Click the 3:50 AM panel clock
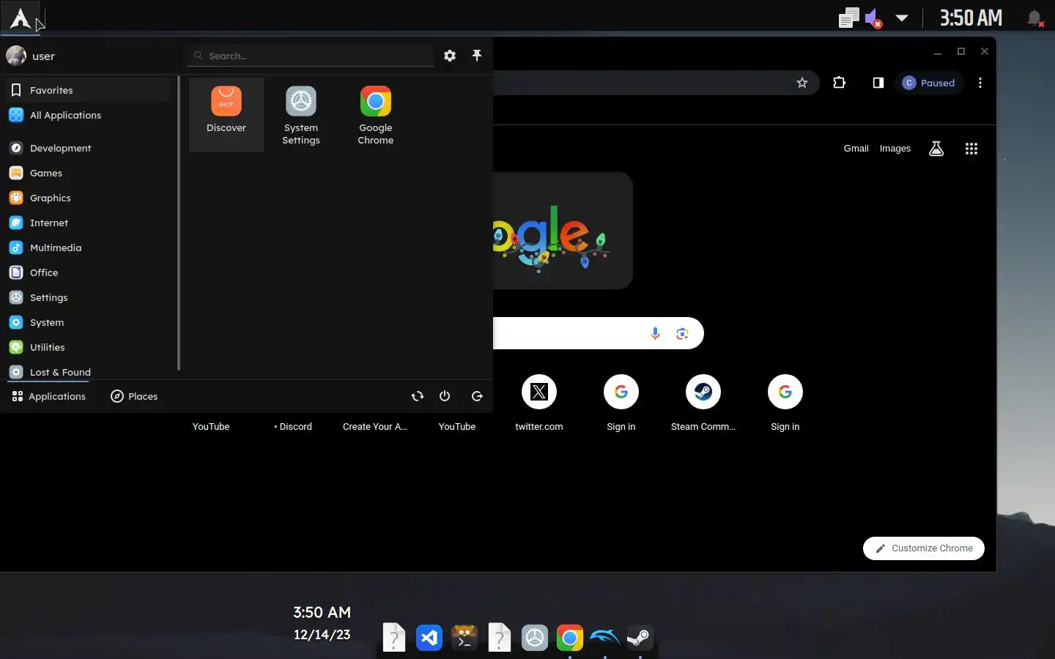Screen dimensions: 1055x659 (971, 18)
